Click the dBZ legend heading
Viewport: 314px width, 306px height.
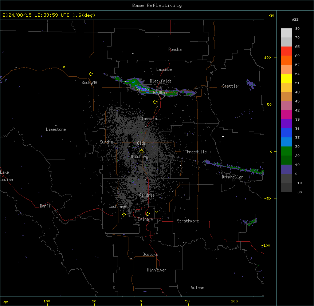295,20
